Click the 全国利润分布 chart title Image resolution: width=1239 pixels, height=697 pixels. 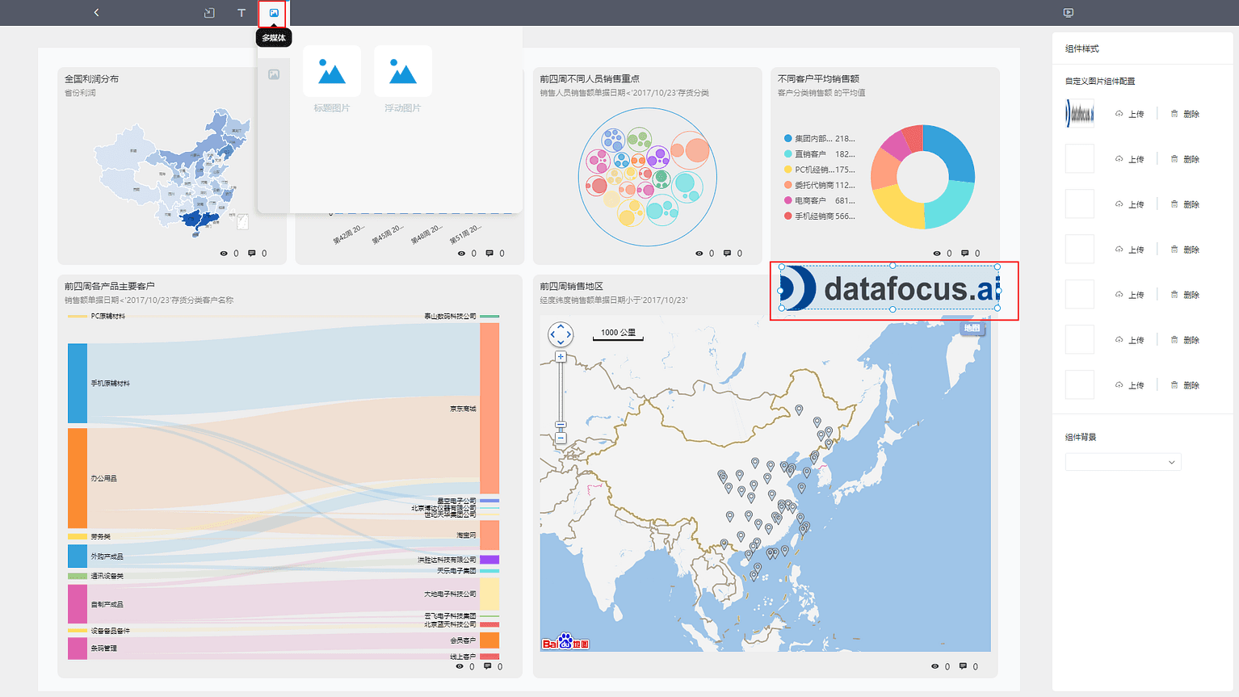click(x=91, y=79)
